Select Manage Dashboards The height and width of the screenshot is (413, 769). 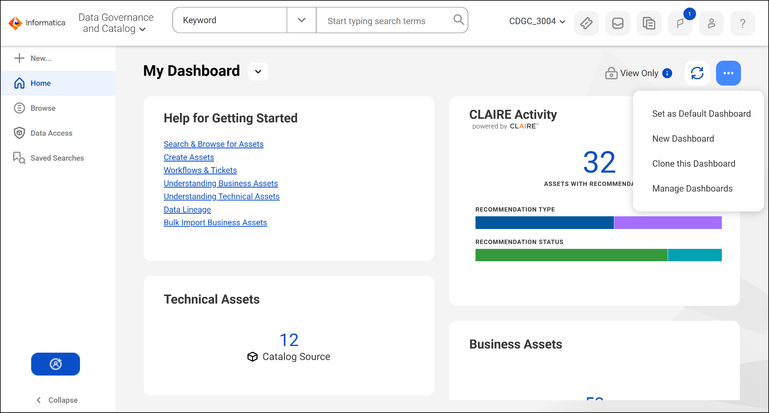click(692, 189)
